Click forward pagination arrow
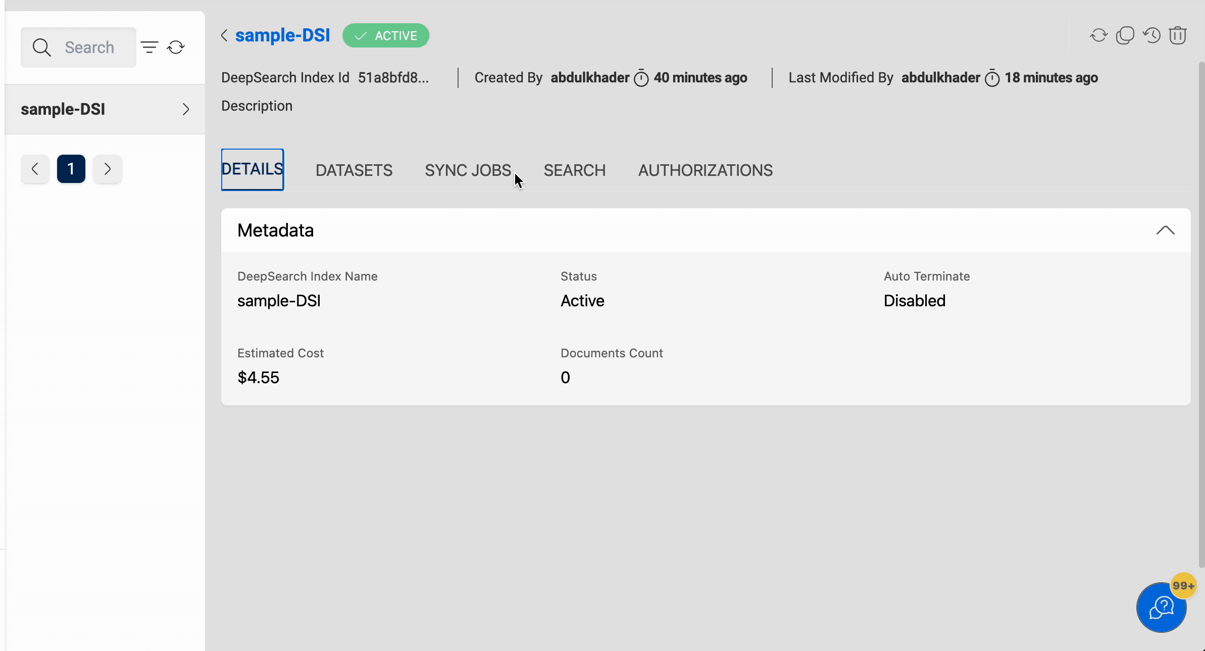This screenshot has height=651, width=1205. pyautogui.click(x=107, y=168)
